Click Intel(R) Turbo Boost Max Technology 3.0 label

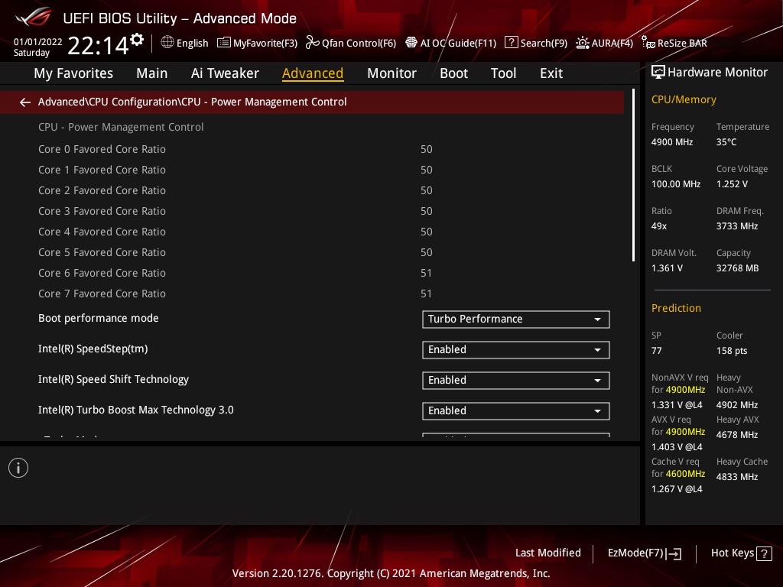click(x=136, y=410)
